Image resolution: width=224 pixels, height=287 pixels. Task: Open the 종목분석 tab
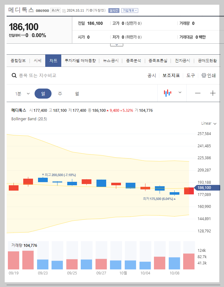tap(134, 61)
